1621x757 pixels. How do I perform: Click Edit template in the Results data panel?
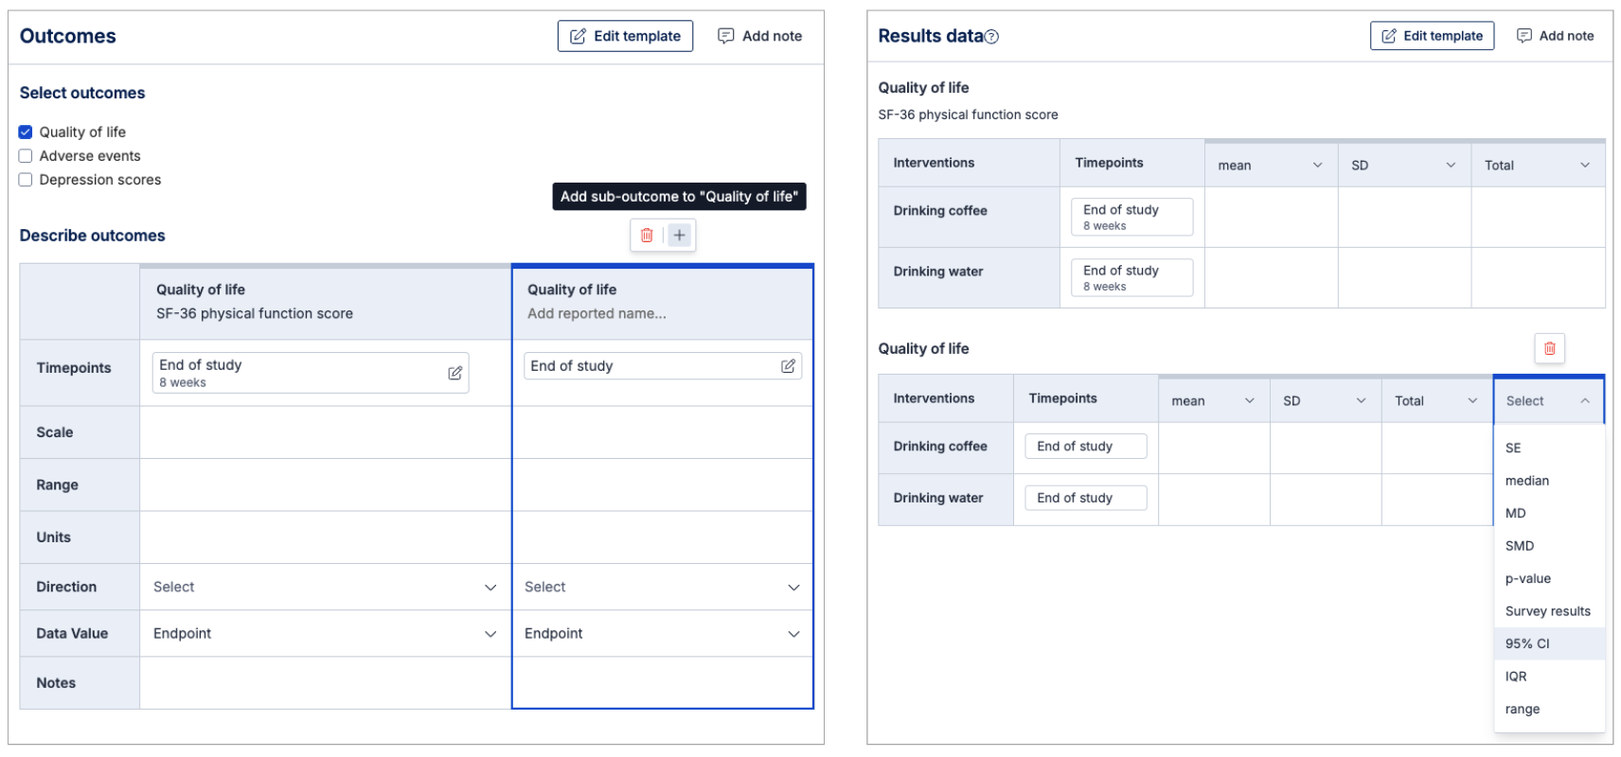coord(1432,36)
